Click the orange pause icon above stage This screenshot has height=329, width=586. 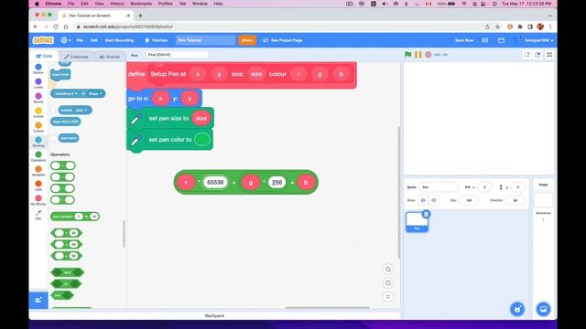(418, 55)
